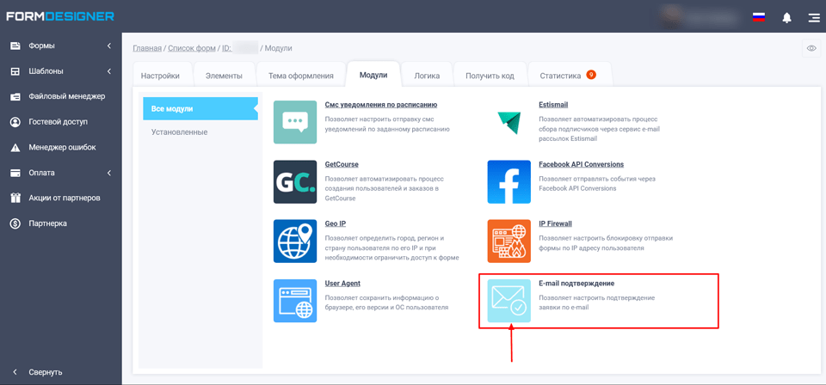This screenshot has height=385, width=826.
Task: Switch to the Логика tab
Action: click(x=427, y=76)
